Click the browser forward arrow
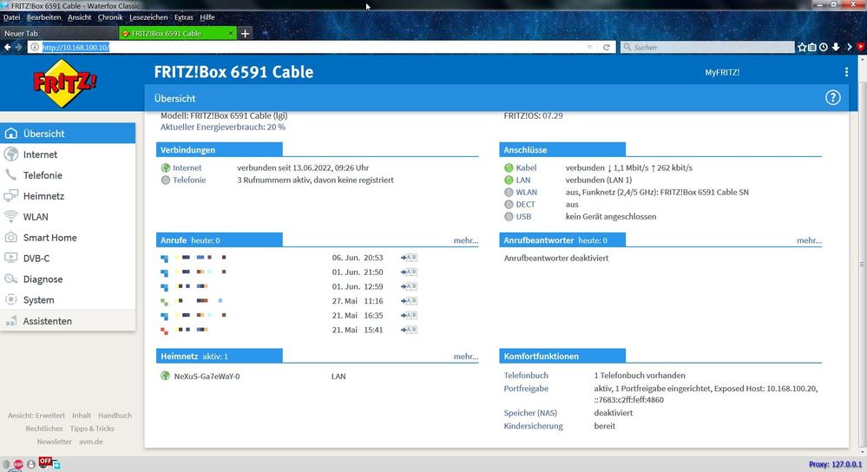Screen dimensions: 867x472 click(19, 47)
